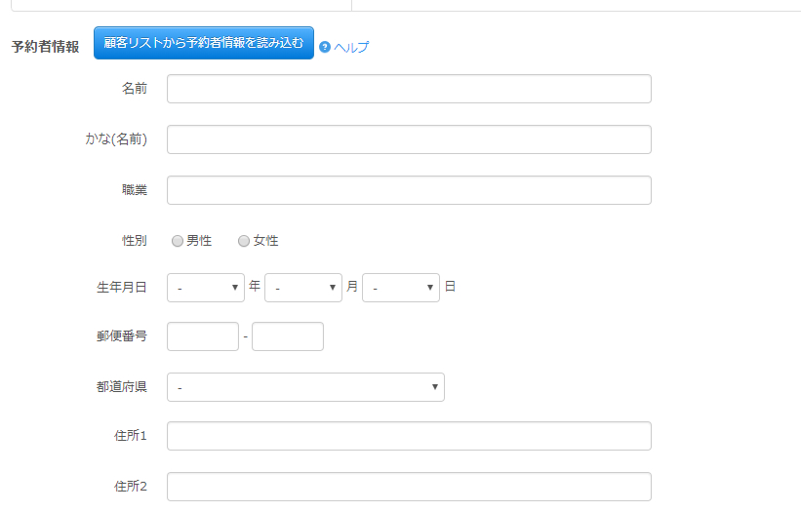
Task: Click the 性別 label text
Action: (135, 241)
